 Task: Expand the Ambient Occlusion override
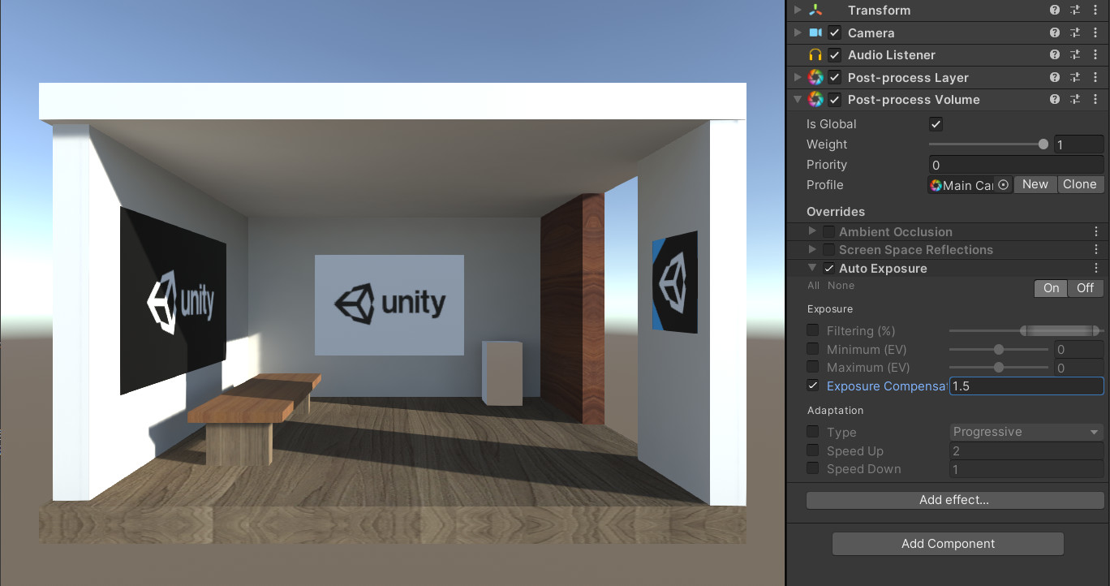812,231
